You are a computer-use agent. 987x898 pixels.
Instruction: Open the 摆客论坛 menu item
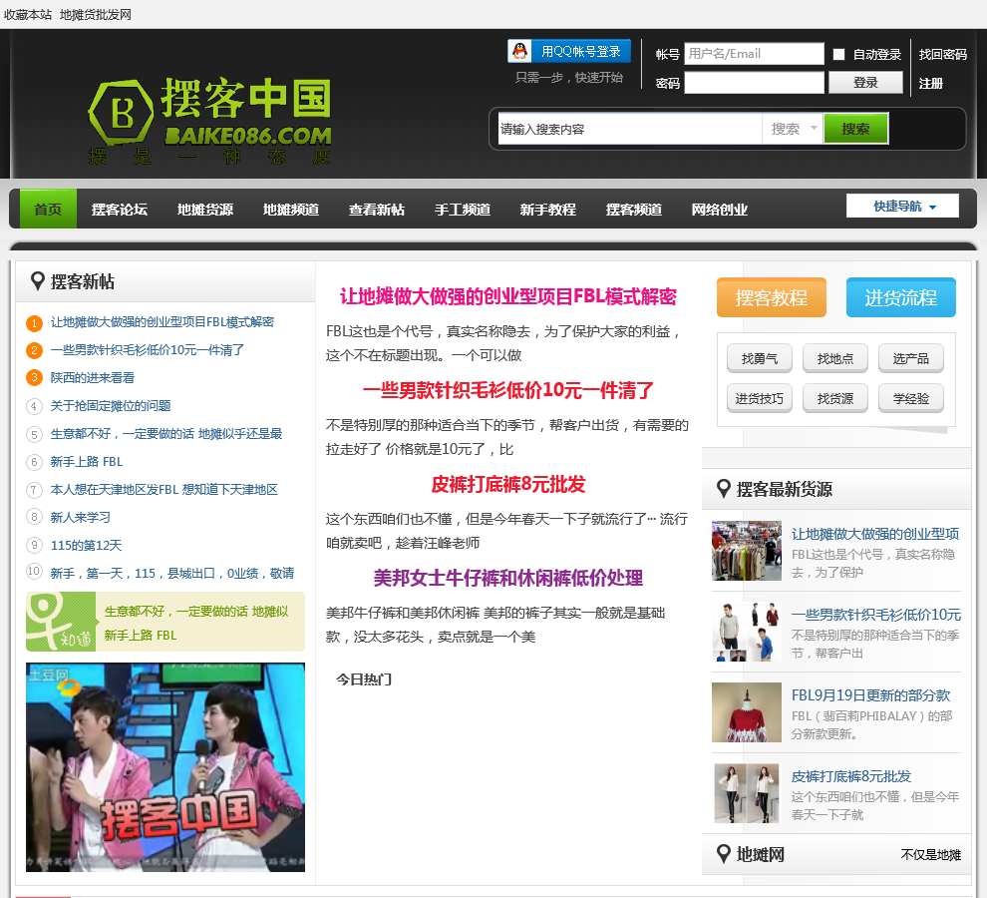click(x=119, y=210)
